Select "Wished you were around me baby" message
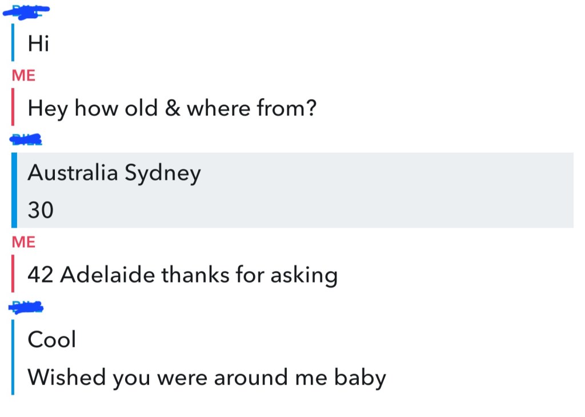The width and height of the screenshot is (585, 417). click(x=207, y=377)
